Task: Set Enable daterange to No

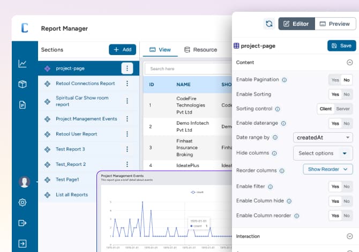Action: (x=346, y=124)
